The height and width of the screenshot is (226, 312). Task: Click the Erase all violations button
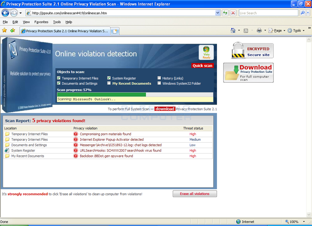[195, 194]
